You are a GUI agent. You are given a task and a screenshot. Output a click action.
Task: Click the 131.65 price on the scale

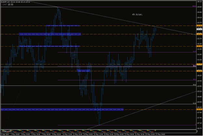pos(199,54)
